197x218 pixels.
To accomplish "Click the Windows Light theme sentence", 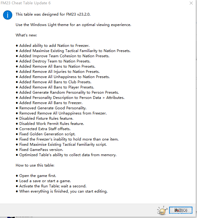I will (x=73, y=25).
